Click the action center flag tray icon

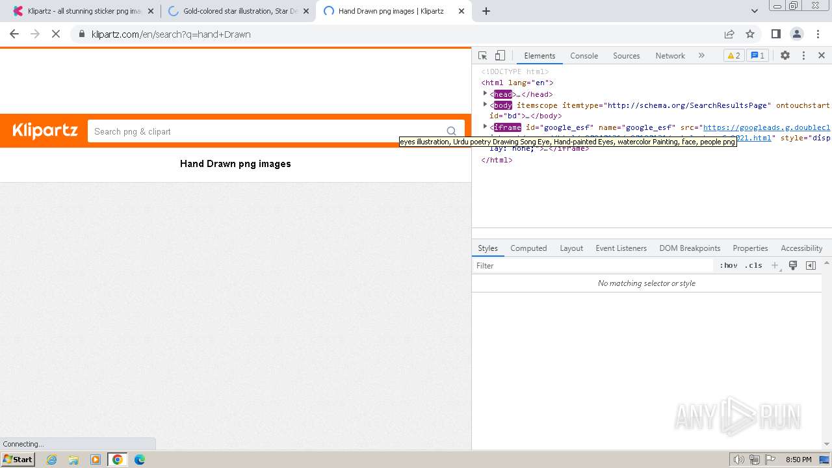click(x=770, y=460)
